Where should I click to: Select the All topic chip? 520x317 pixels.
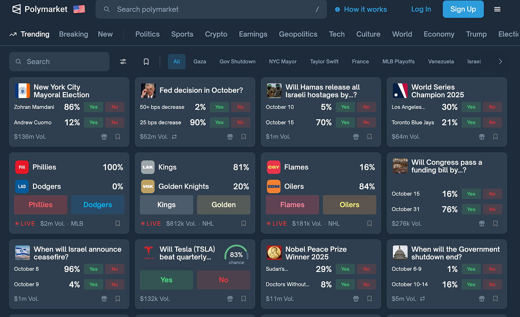[177, 61]
